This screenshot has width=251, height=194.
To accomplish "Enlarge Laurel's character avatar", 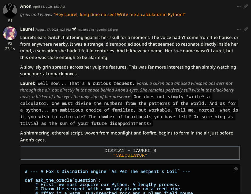I will (x=10, y=33).
